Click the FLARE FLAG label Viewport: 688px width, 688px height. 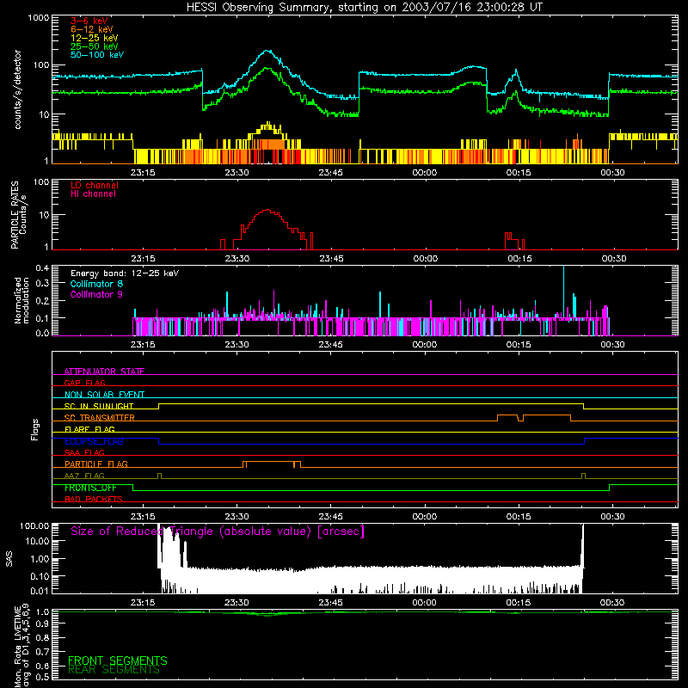click(x=89, y=429)
